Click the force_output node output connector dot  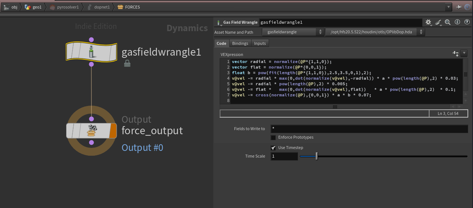pos(91,142)
